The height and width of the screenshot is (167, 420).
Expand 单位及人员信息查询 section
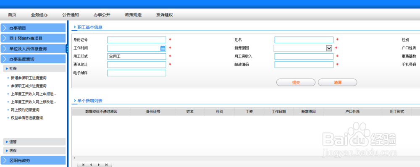(x=33, y=49)
